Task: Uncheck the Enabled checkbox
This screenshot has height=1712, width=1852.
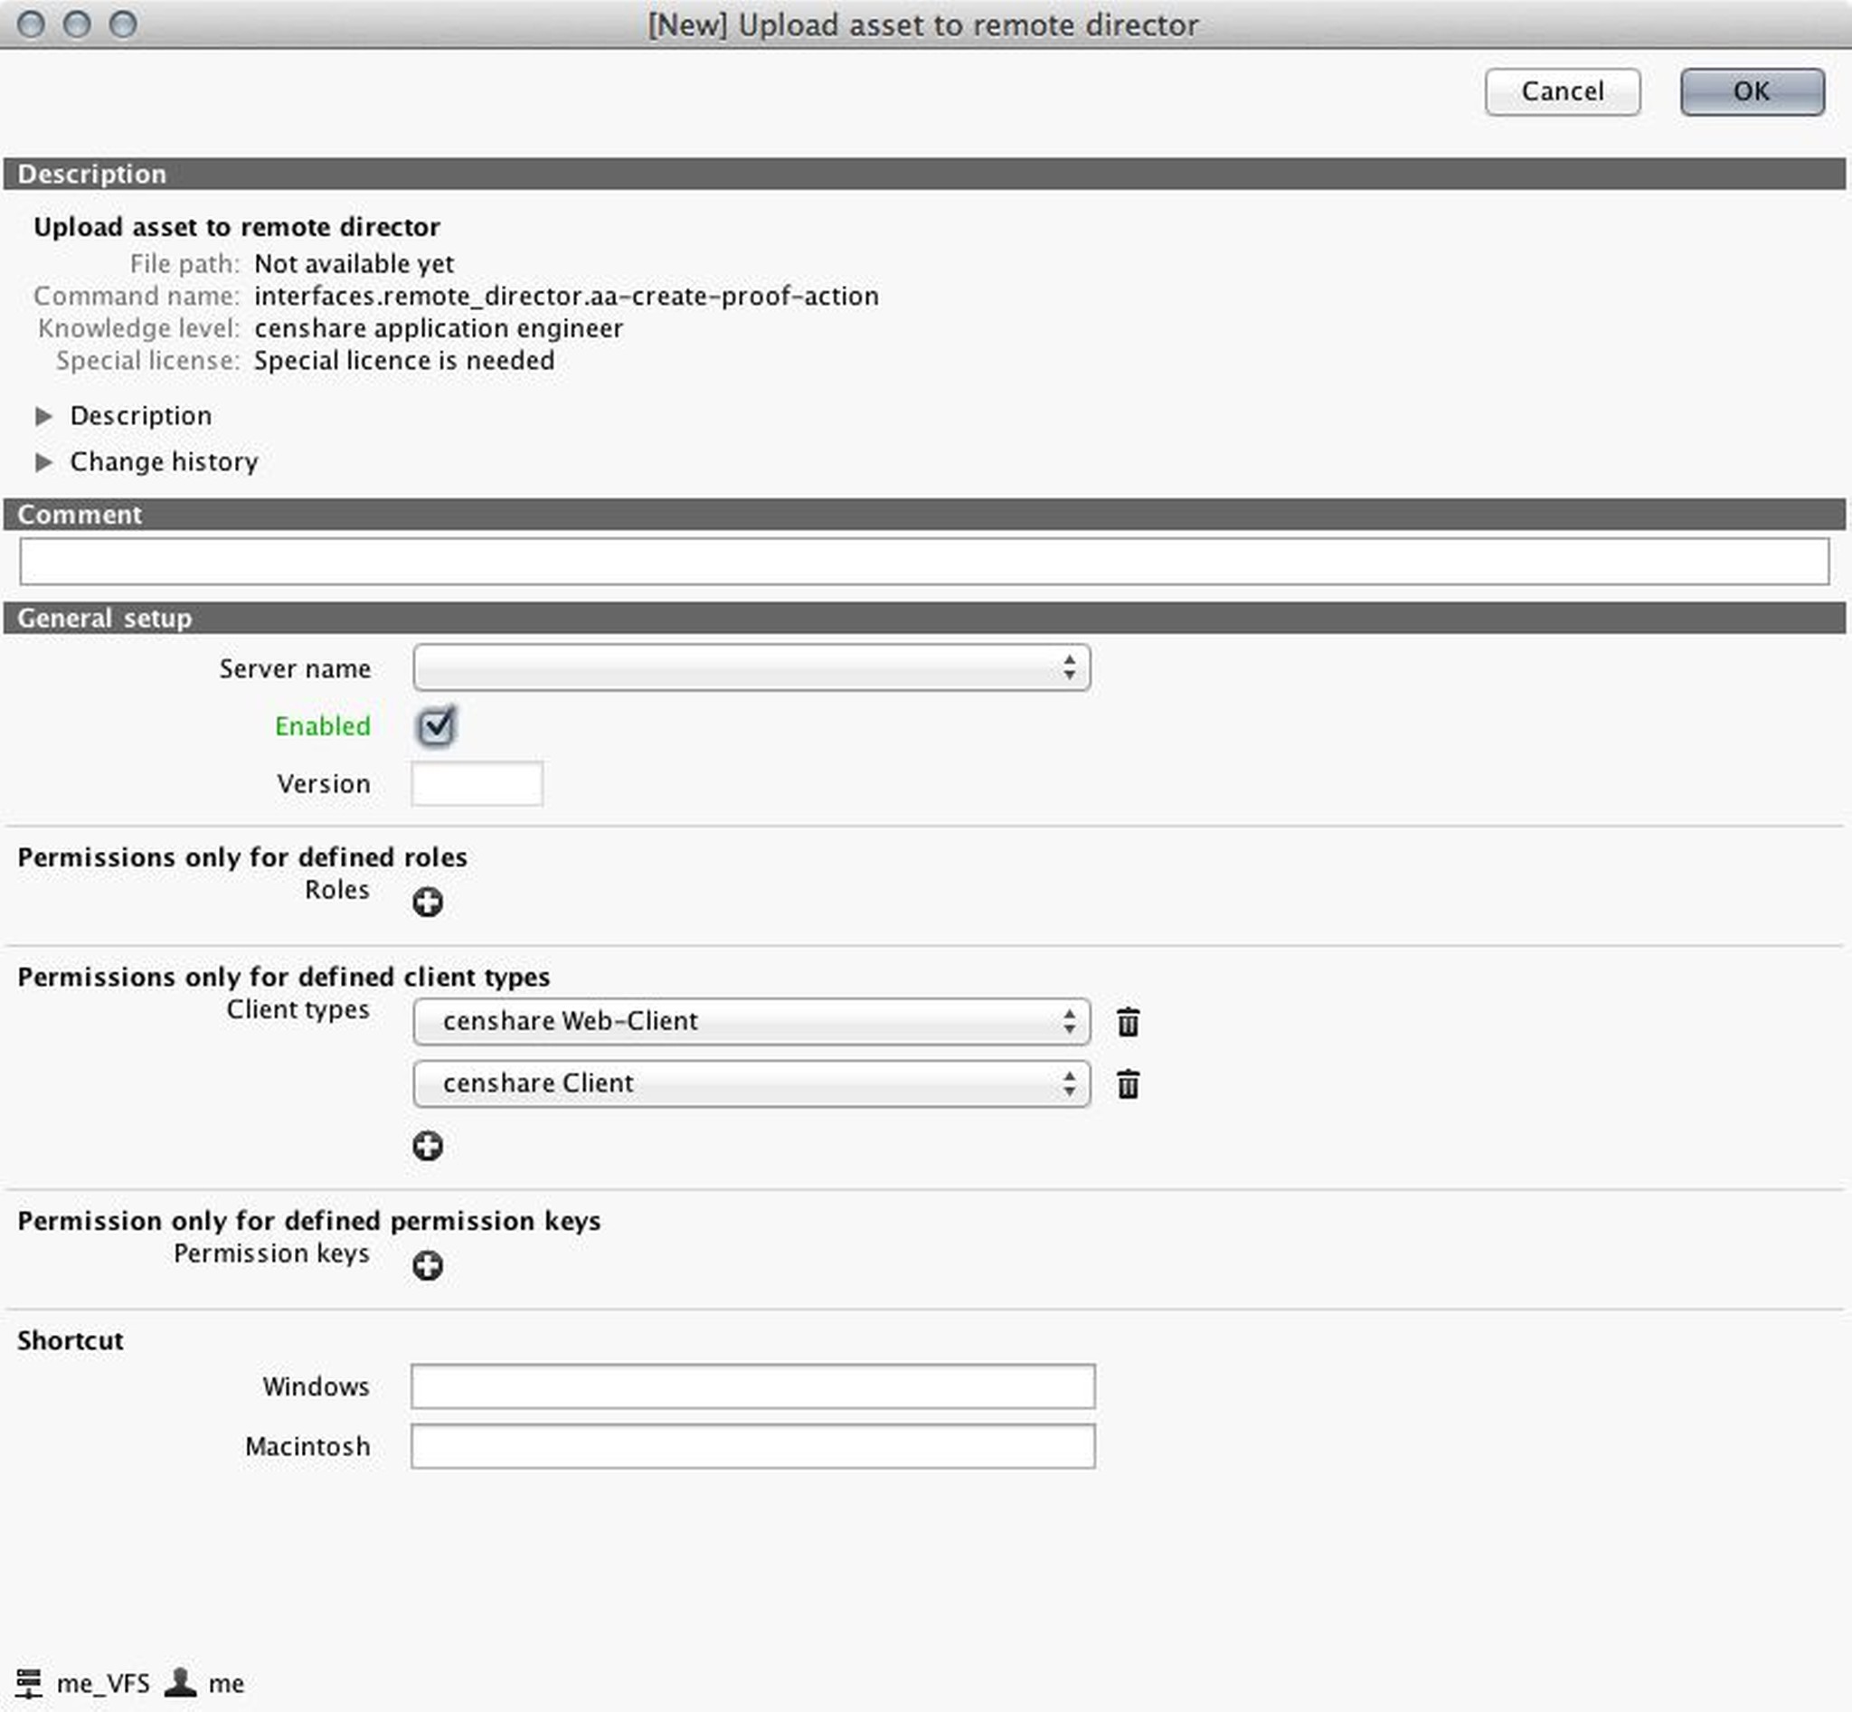Action: 436,726
